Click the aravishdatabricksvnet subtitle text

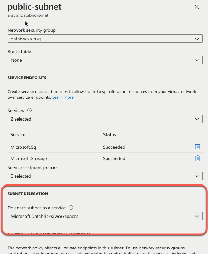pos(28,15)
